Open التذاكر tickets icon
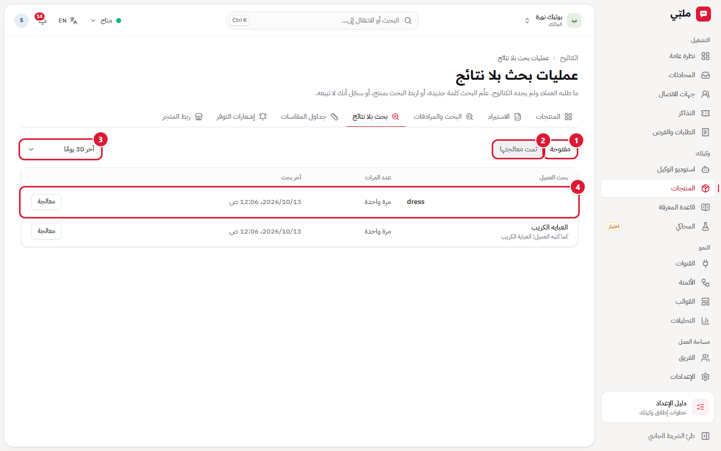Viewport: 721px width, 451px height. click(705, 113)
